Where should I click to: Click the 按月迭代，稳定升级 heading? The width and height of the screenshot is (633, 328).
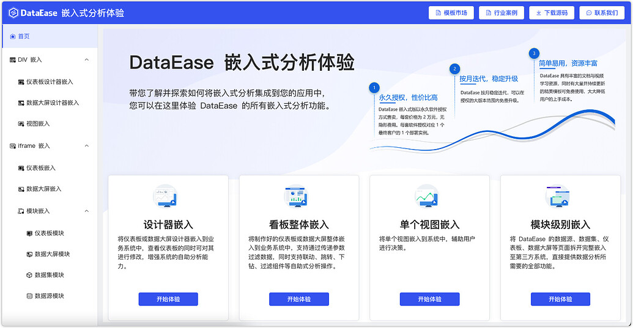489,79
